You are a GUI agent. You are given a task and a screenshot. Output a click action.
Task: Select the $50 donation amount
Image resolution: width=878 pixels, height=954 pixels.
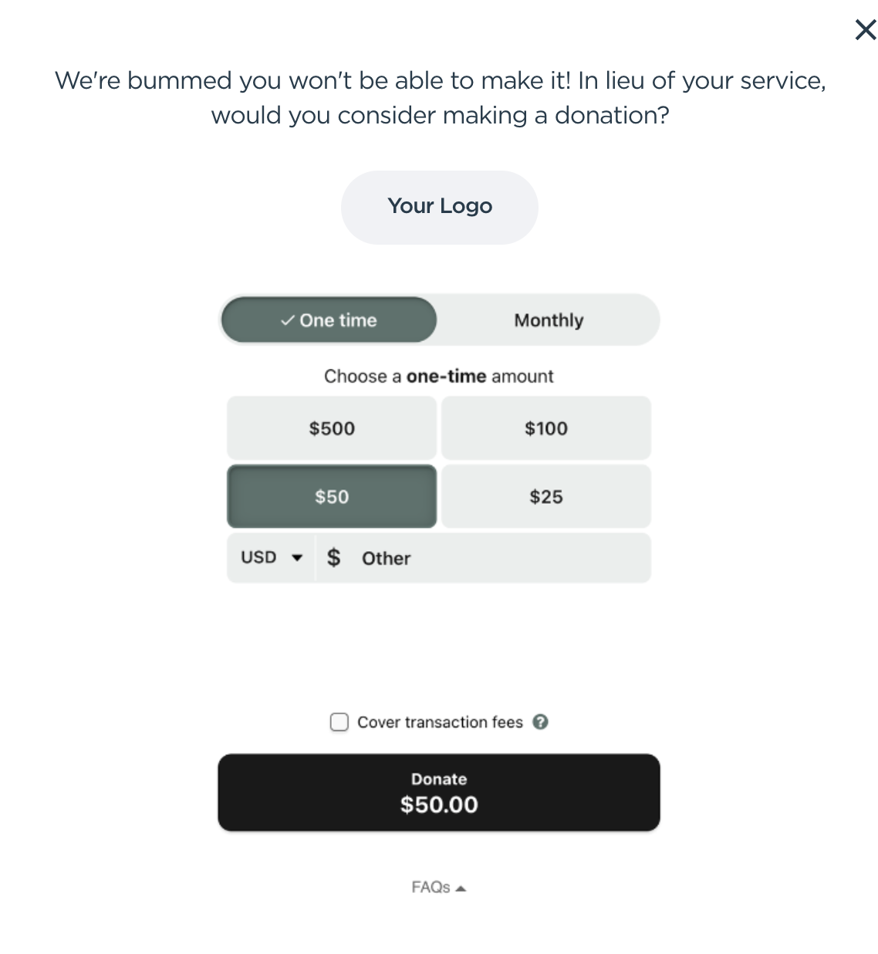pyautogui.click(x=332, y=496)
